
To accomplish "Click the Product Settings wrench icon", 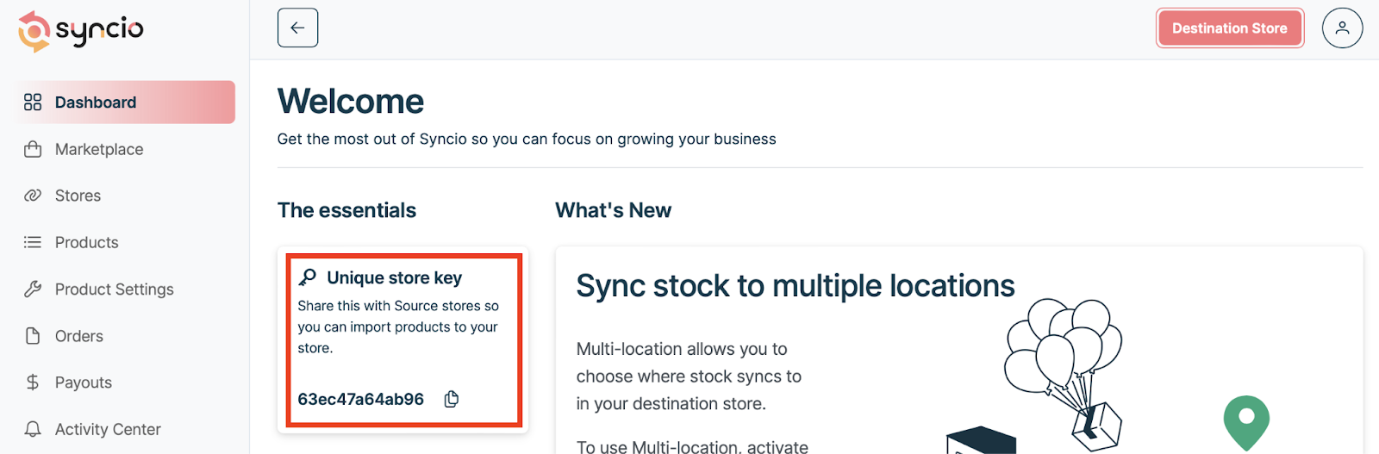I will click(x=33, y=289).
